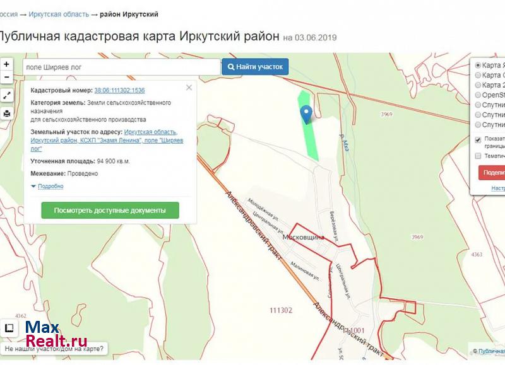The image size is (505, 365).
Task: Toggle fullscreen map view
Action: point(6,95)
